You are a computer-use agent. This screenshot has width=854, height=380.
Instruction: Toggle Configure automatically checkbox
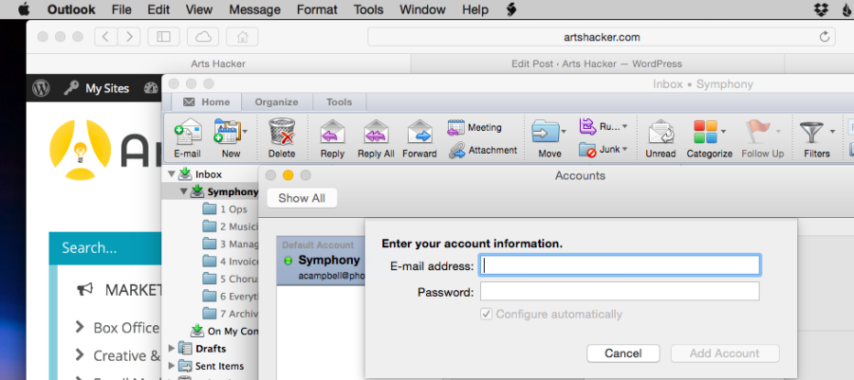(x=486, y=315)
